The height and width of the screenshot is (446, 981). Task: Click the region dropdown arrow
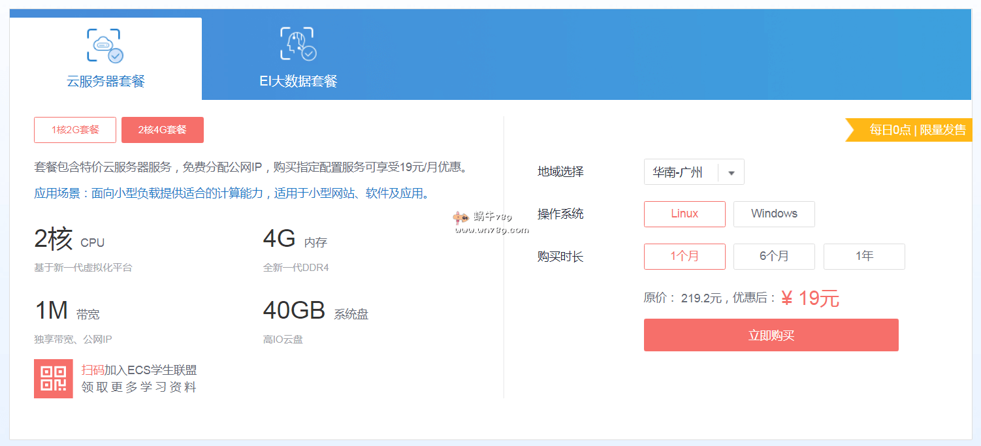(732, 173)
